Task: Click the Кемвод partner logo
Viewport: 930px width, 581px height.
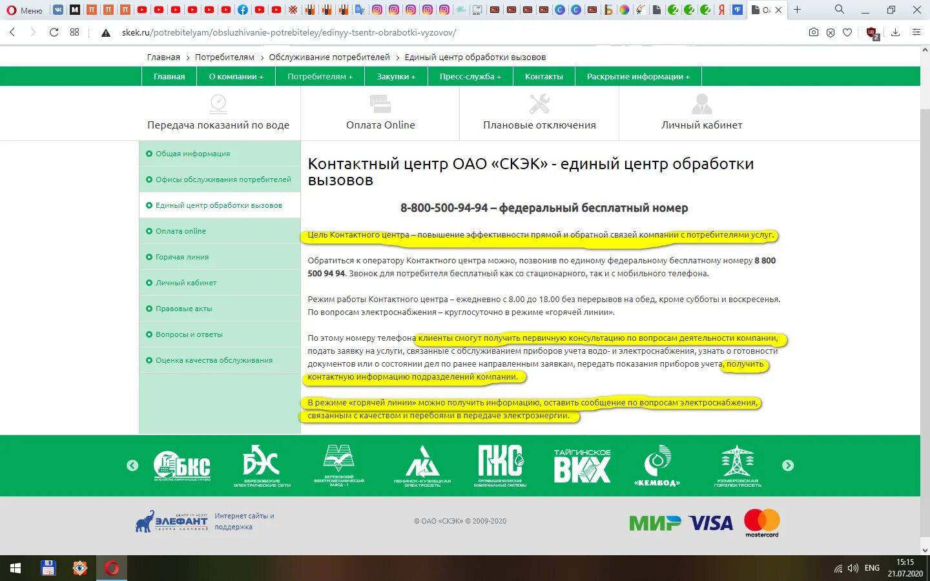Action: 657,465
